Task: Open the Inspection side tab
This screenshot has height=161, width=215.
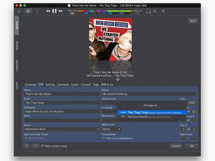Action: pyautogui.click(x=17, y=65)
